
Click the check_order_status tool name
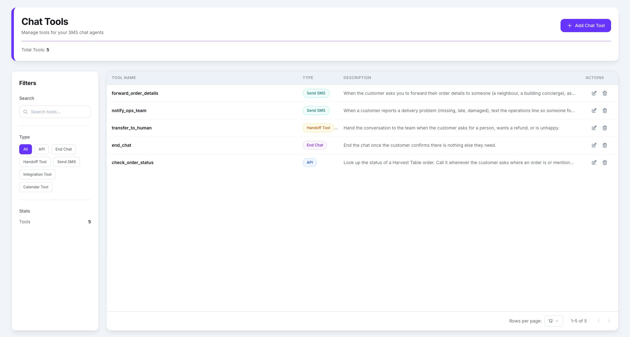pos(133,163)
